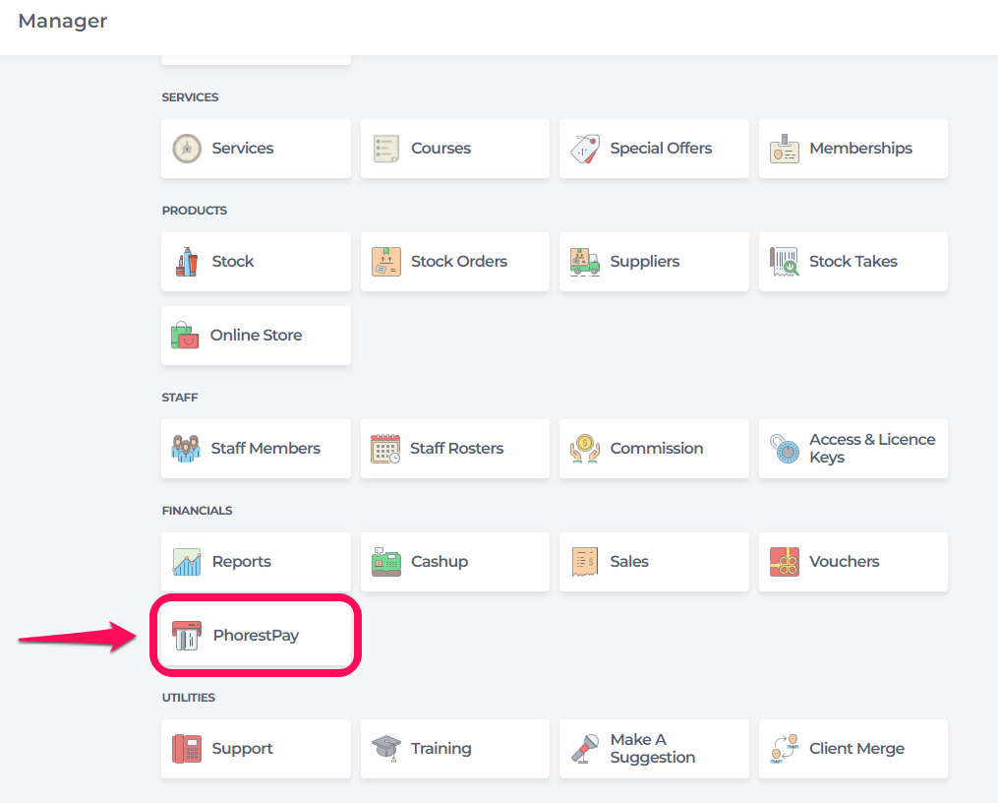Click the Stock cosmetics bottles icon

pyautogui.click(x=187, y=262)
